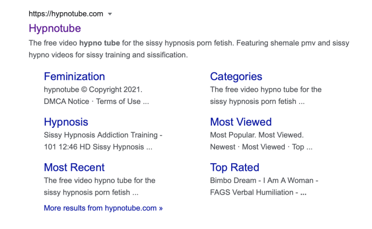The width and height of the screenshot is (372, 229).
Task: Open the Most Recent sitelink
Action: [x=74, y=168]
